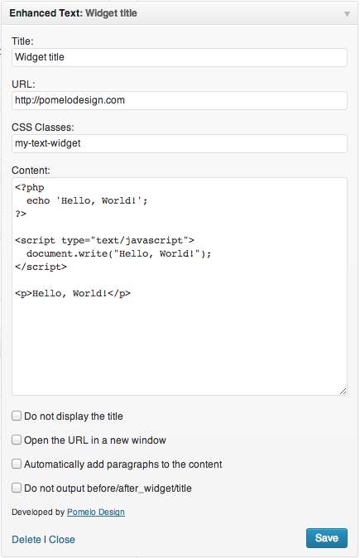360x558 pixels.
Task: Toggle Automatically add paragraphs checkbox
Action: [17, 464]
